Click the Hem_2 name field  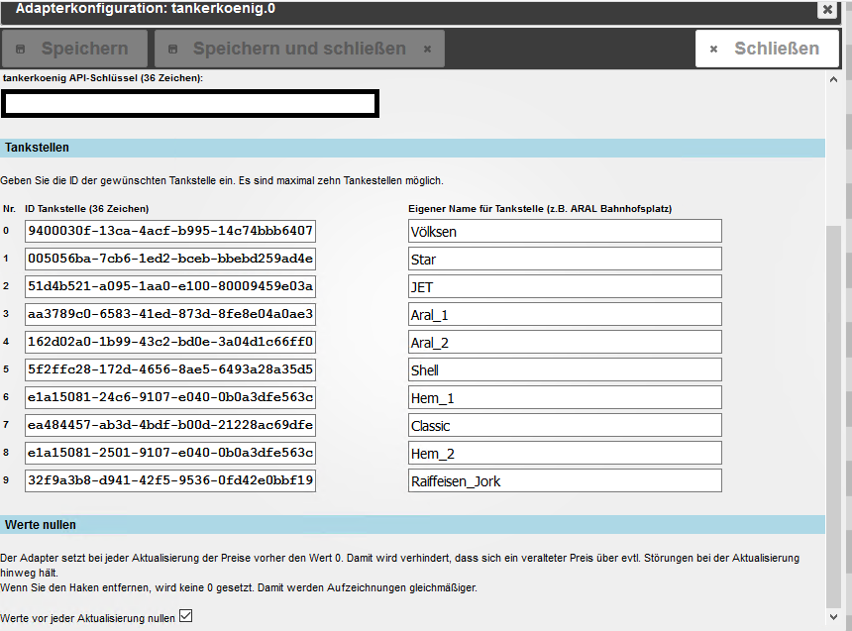[565, 453]
